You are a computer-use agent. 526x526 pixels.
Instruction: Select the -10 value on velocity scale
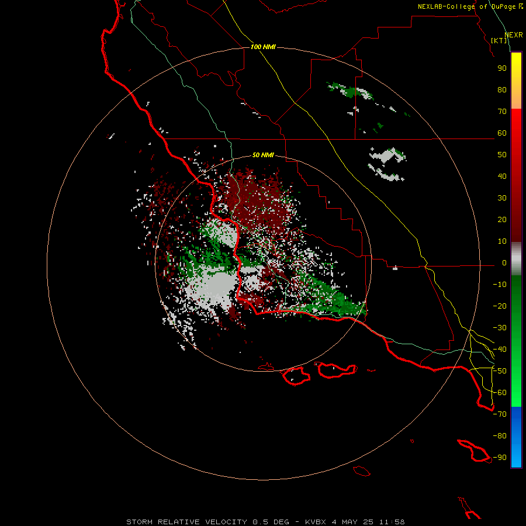[500, 285]
